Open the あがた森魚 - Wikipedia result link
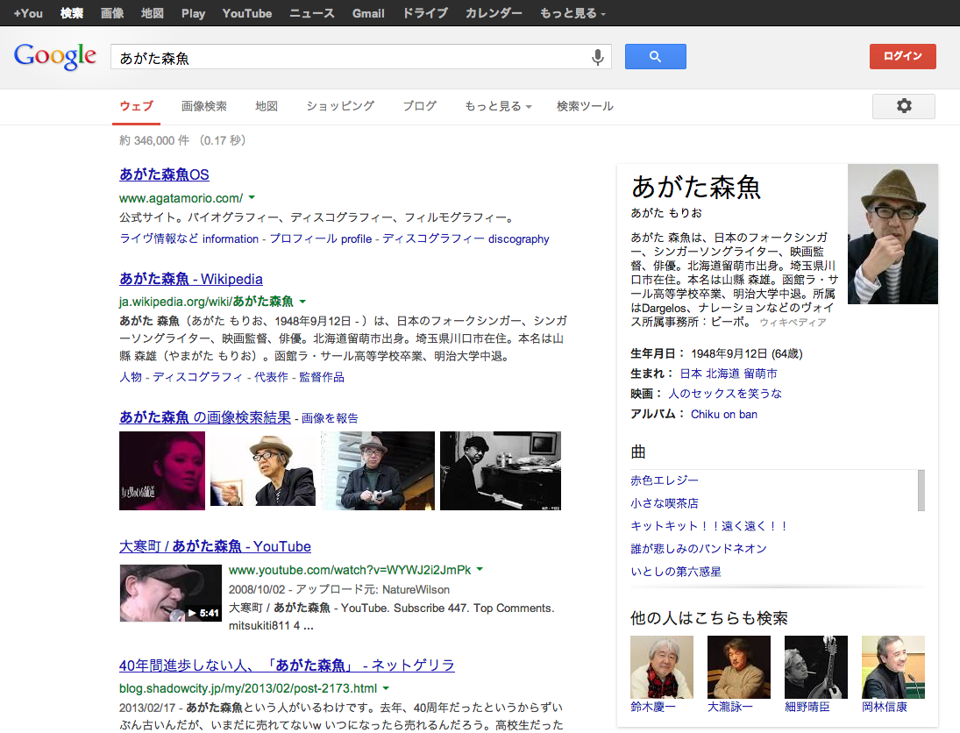The width and height of the screenshot is (960, 733). point(191,280)
